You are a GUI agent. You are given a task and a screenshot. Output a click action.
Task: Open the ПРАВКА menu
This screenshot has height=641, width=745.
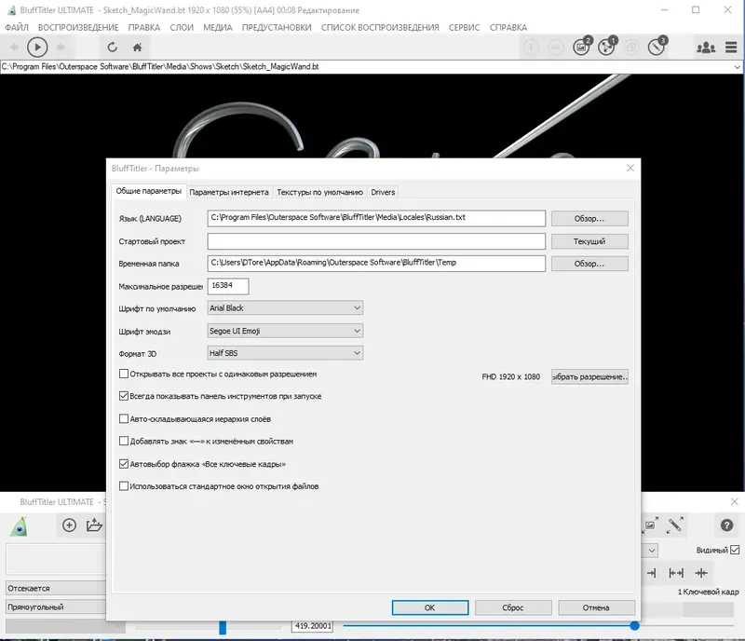coord(144,27)
